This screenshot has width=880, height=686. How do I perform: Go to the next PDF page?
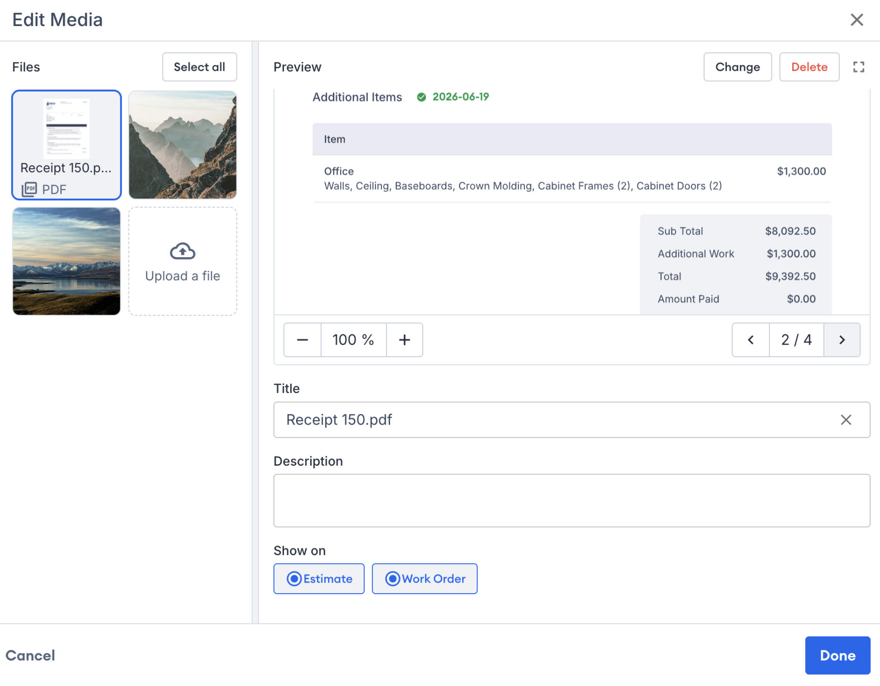(842, 340)
